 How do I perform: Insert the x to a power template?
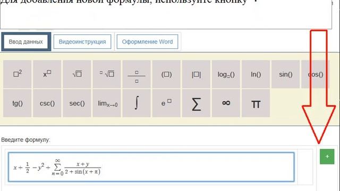pyautogui.click(x=47, y=74)
